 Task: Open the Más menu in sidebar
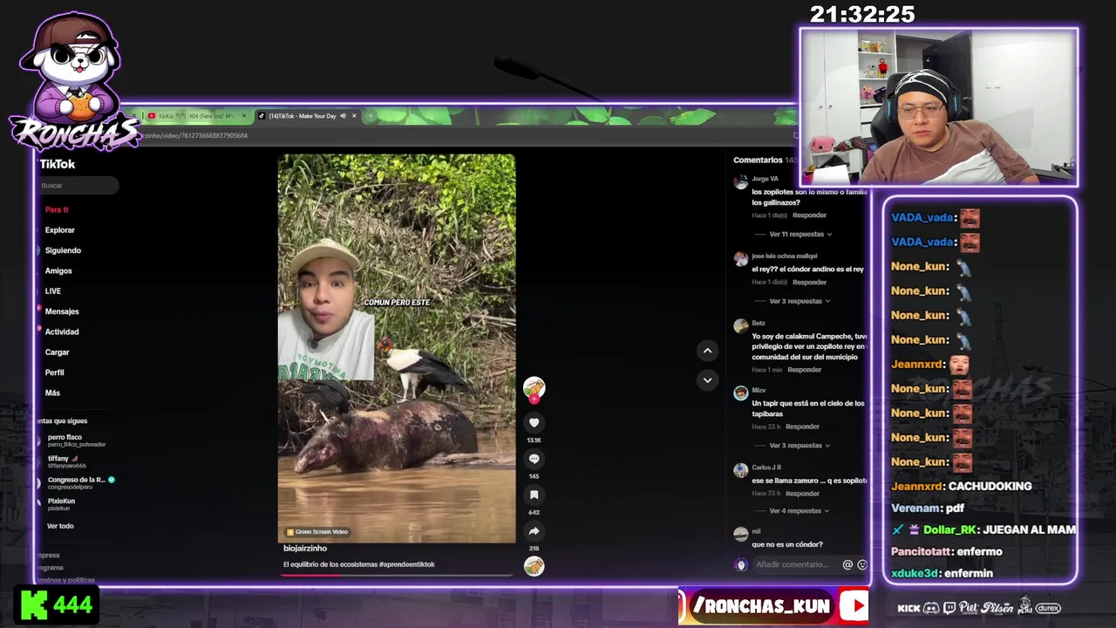tap(52, 392)
